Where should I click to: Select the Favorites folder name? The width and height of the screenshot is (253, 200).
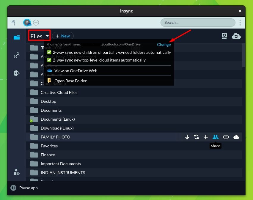(49, 146)
